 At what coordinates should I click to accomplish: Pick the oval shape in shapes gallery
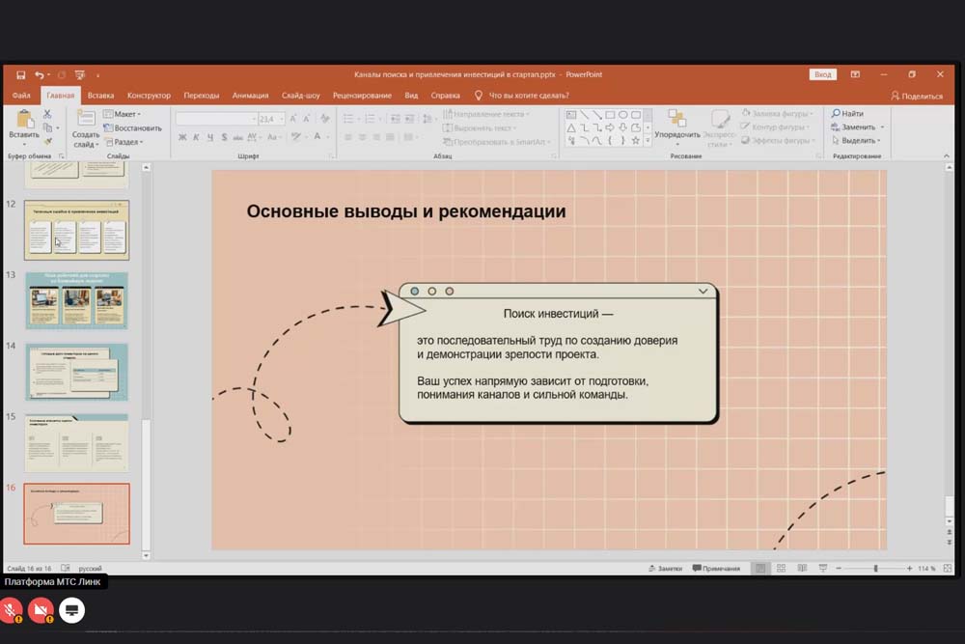point(623,115)
